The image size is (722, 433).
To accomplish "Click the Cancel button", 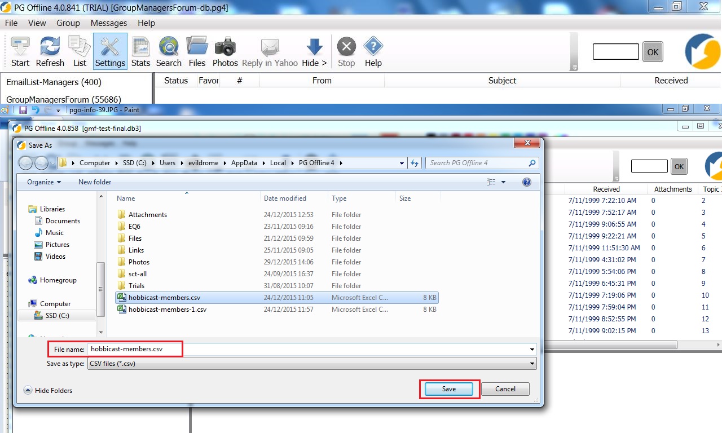I will tap(505, 389).
